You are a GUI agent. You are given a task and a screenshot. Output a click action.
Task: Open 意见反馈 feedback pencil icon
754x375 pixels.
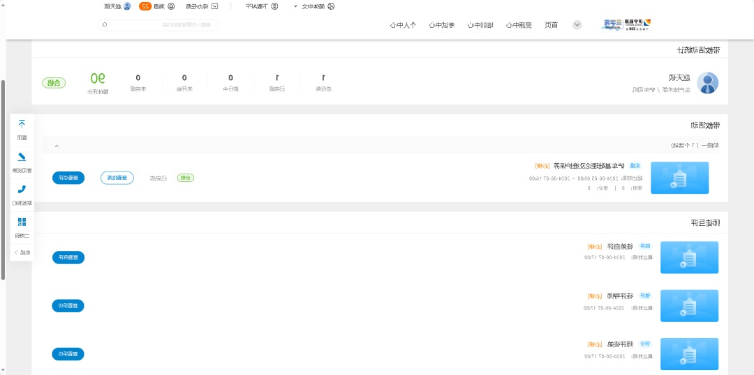[22, 157]
